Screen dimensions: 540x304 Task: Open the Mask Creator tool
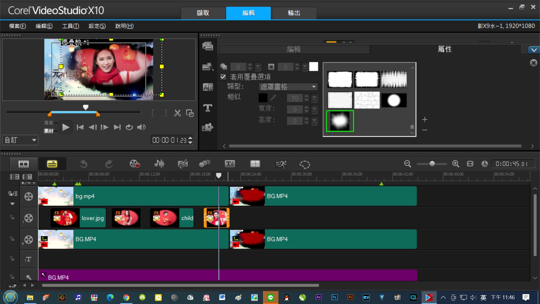click(x=305, y=164)
